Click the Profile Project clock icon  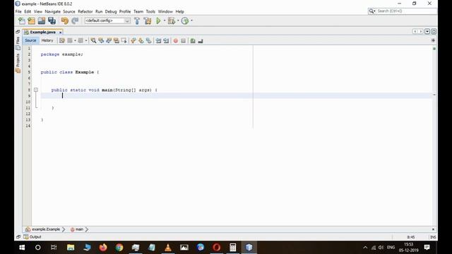[x=185, y=20]
